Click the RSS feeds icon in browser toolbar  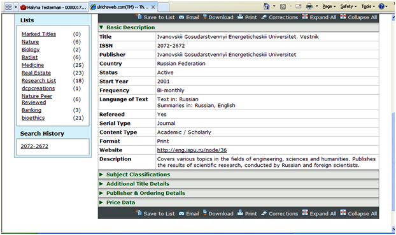(283, 6)
